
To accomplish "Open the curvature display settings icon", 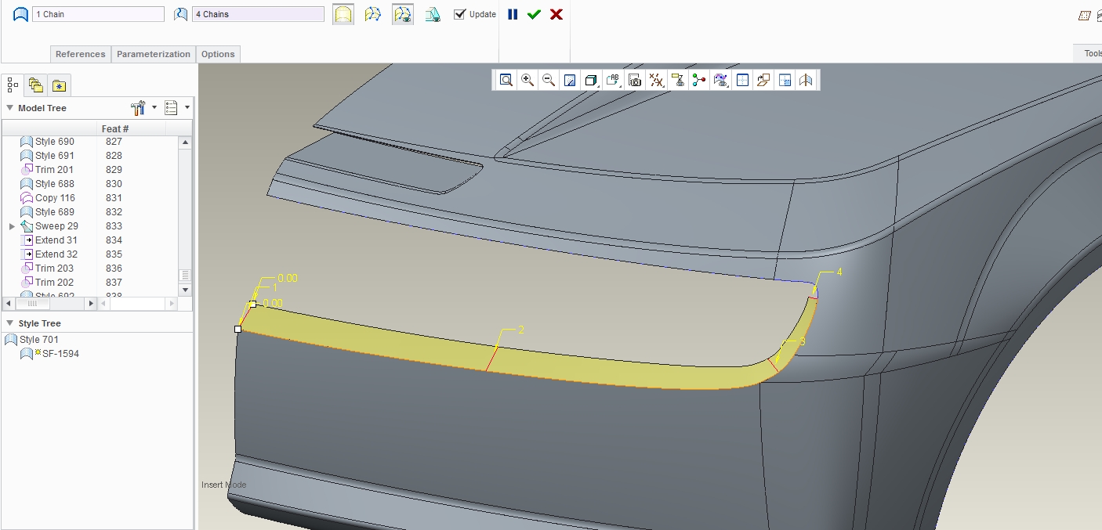I will [721, 80].
